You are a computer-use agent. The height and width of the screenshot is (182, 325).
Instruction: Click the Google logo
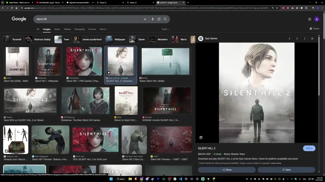(19, 19)
